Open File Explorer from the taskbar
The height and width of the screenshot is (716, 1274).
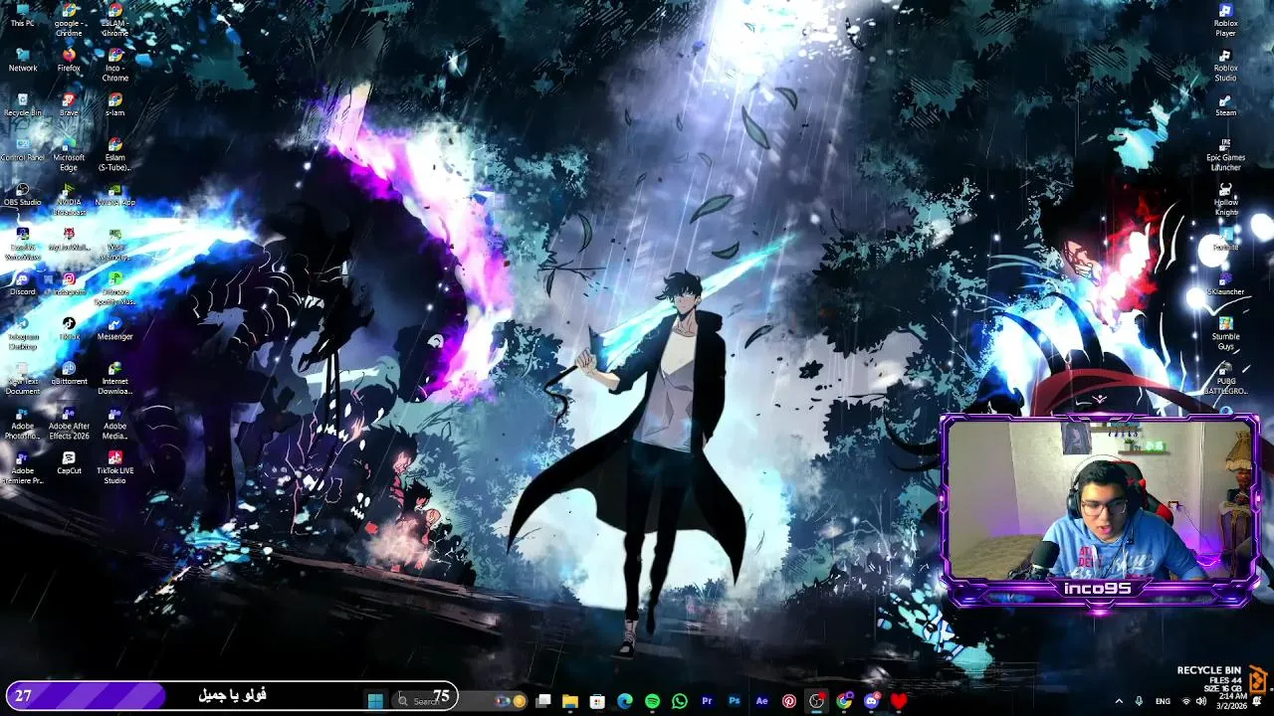(x=570, y=701)
